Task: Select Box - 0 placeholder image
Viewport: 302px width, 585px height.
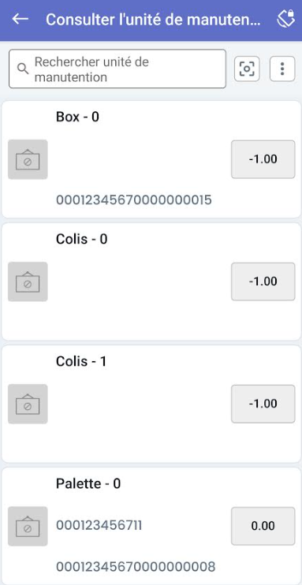Action: click(28, 159)
